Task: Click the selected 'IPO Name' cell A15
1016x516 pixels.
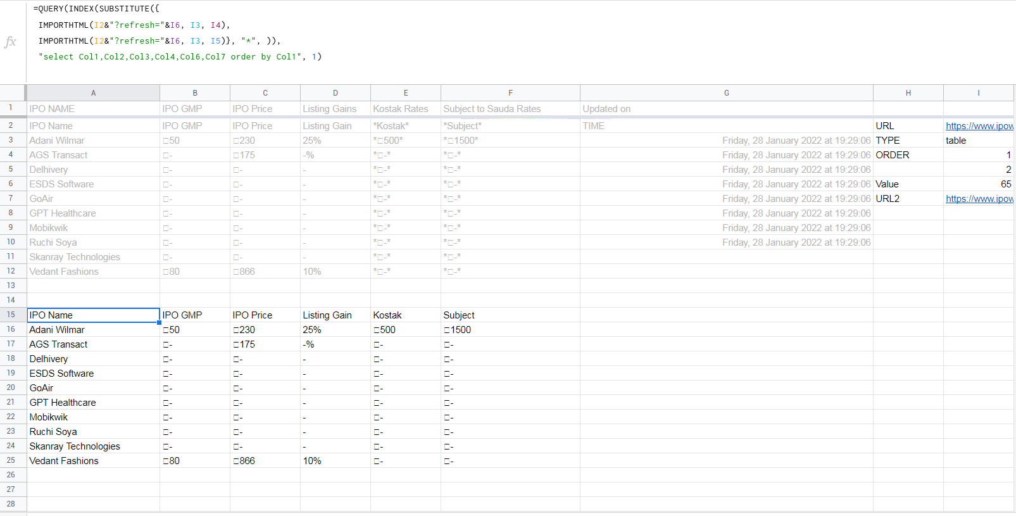Action: tap(93, 315)
